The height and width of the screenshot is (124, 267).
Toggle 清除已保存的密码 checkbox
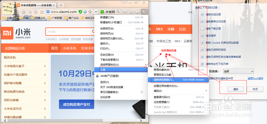tap(202, 50)
